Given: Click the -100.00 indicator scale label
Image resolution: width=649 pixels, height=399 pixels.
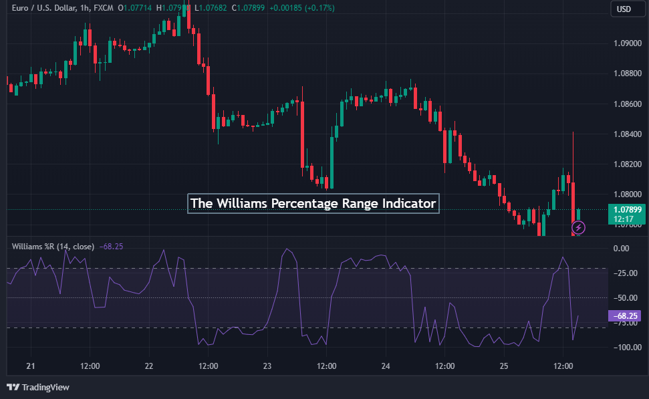Looking at the screenshot, I should click(x=627, y=348).
